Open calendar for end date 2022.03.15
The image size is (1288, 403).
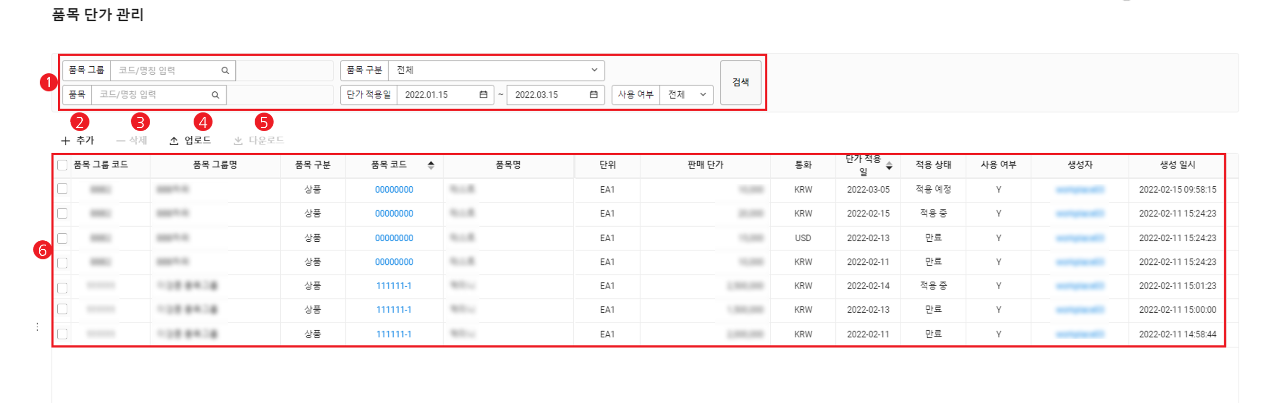pos(594,95)
